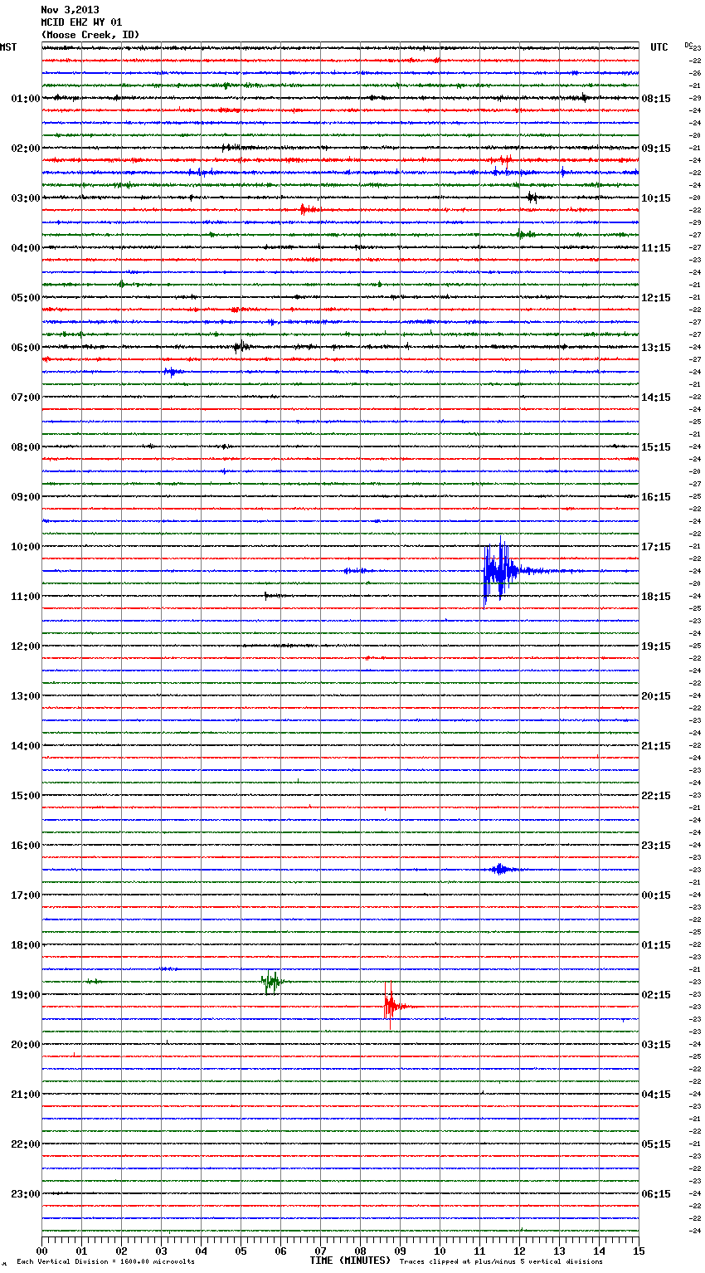Click the traces clipped footnote text
The image size is (705, 1273).
click(501, 1261)
